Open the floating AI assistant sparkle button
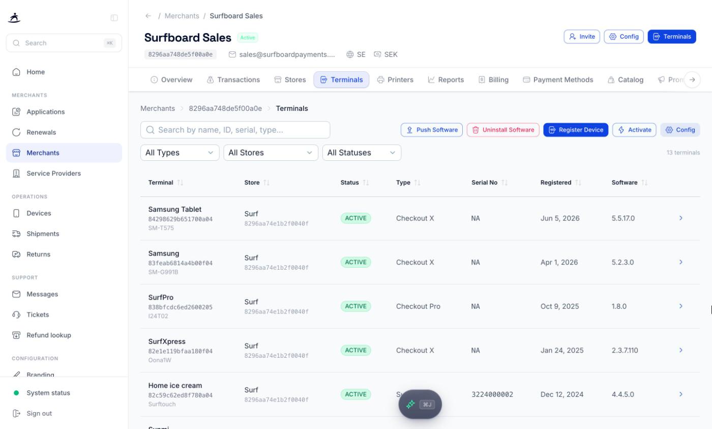The height and width of the screenshot is (429, 712). click(x=420, y=405)
